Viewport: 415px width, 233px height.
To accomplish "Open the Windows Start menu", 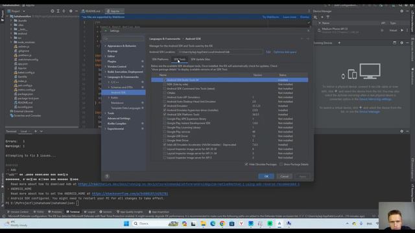I will (x=126, y=224).
